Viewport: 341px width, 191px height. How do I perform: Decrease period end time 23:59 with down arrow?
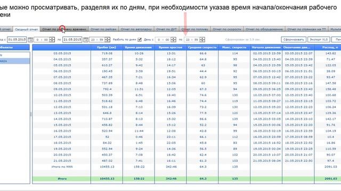click(108, 41)
